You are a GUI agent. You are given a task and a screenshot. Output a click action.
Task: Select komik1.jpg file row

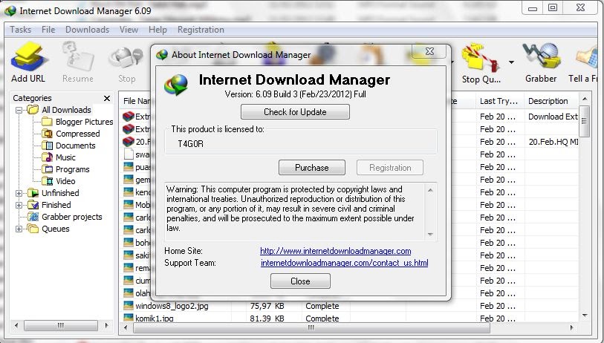349,318
